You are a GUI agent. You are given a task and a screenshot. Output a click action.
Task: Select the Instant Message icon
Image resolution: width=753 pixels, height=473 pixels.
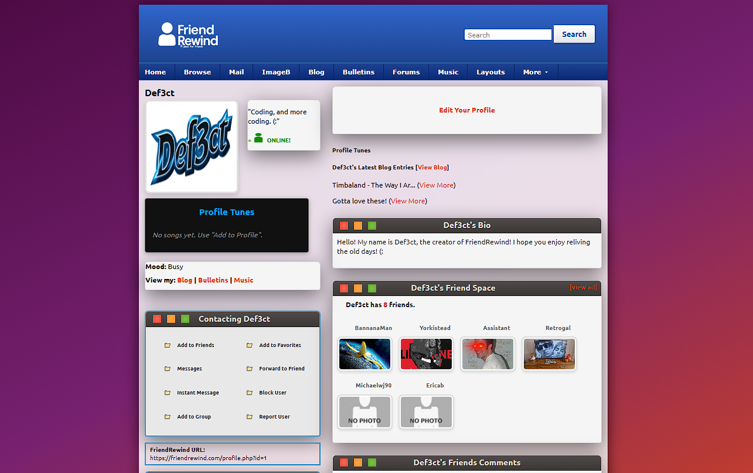[x=168, y=393]
